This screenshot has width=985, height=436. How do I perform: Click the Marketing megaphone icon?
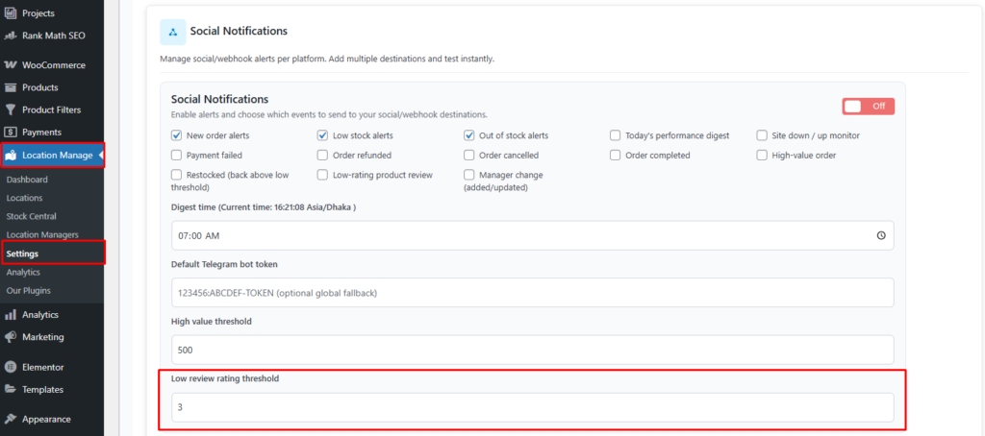(x=11, y=337)
